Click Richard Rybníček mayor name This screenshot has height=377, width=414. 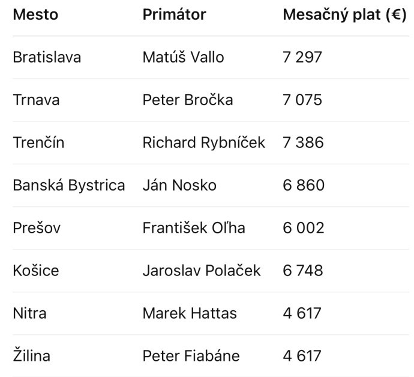(x=204, y=143)
